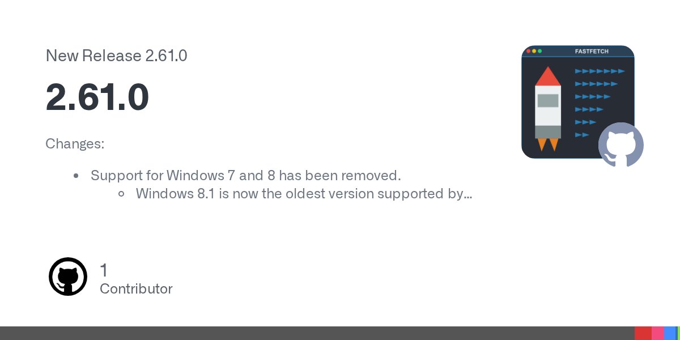Viewport: 680px width, 340px height.
Task: Click the Windows 7 and 8 removal note
Action: (246, 175)
